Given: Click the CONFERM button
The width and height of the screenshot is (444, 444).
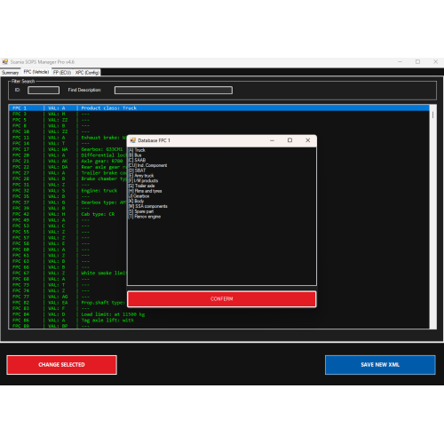Looking at the screenshot, I should pos(222,299).
